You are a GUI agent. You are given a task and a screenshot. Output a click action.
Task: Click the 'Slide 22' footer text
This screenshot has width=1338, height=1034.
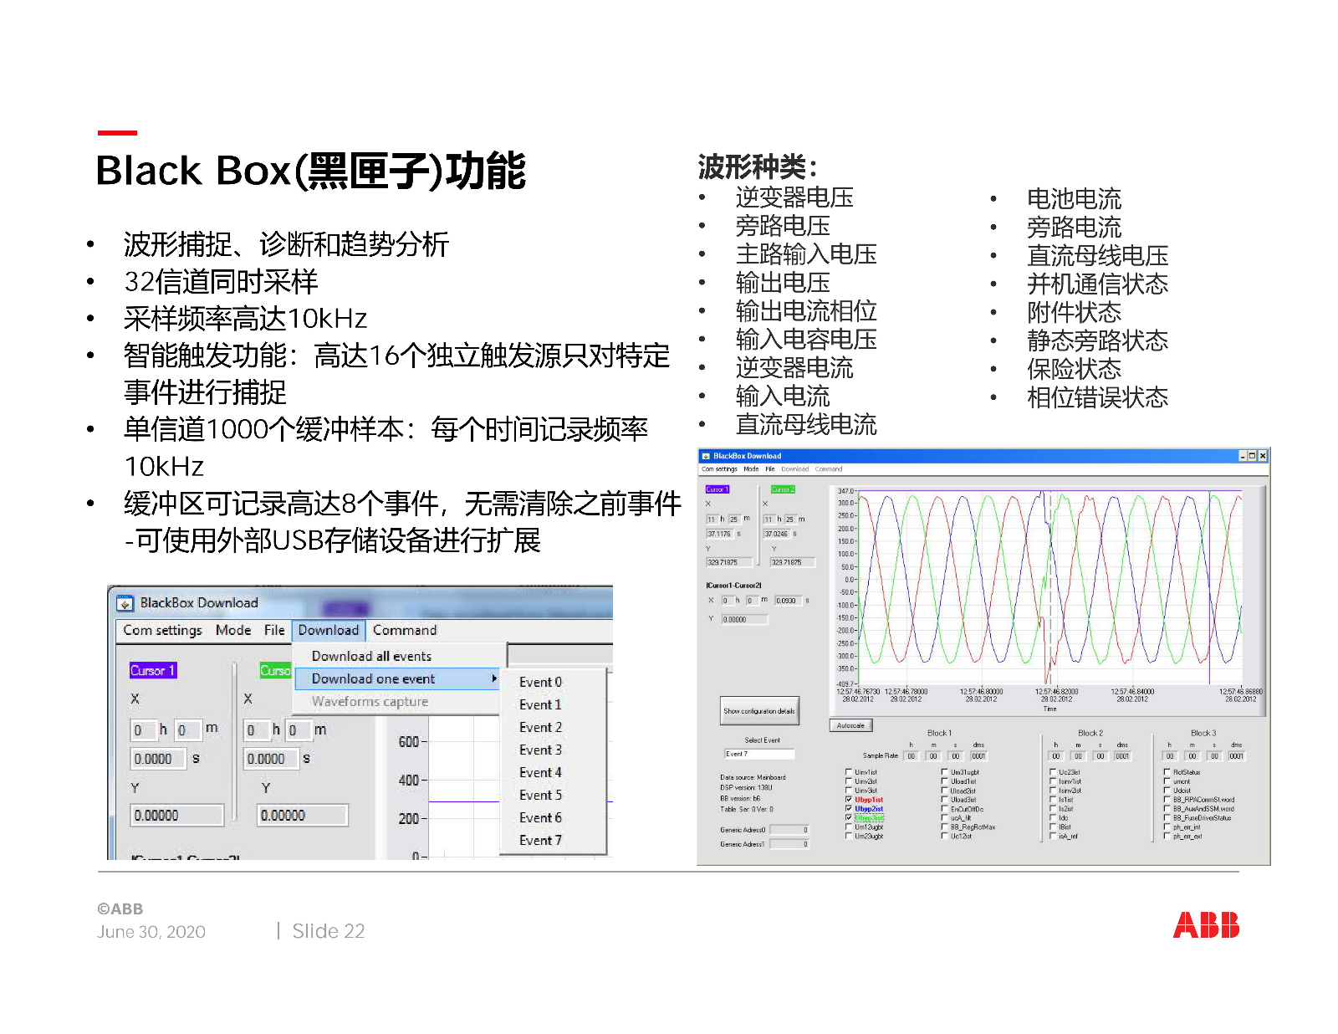329,931
